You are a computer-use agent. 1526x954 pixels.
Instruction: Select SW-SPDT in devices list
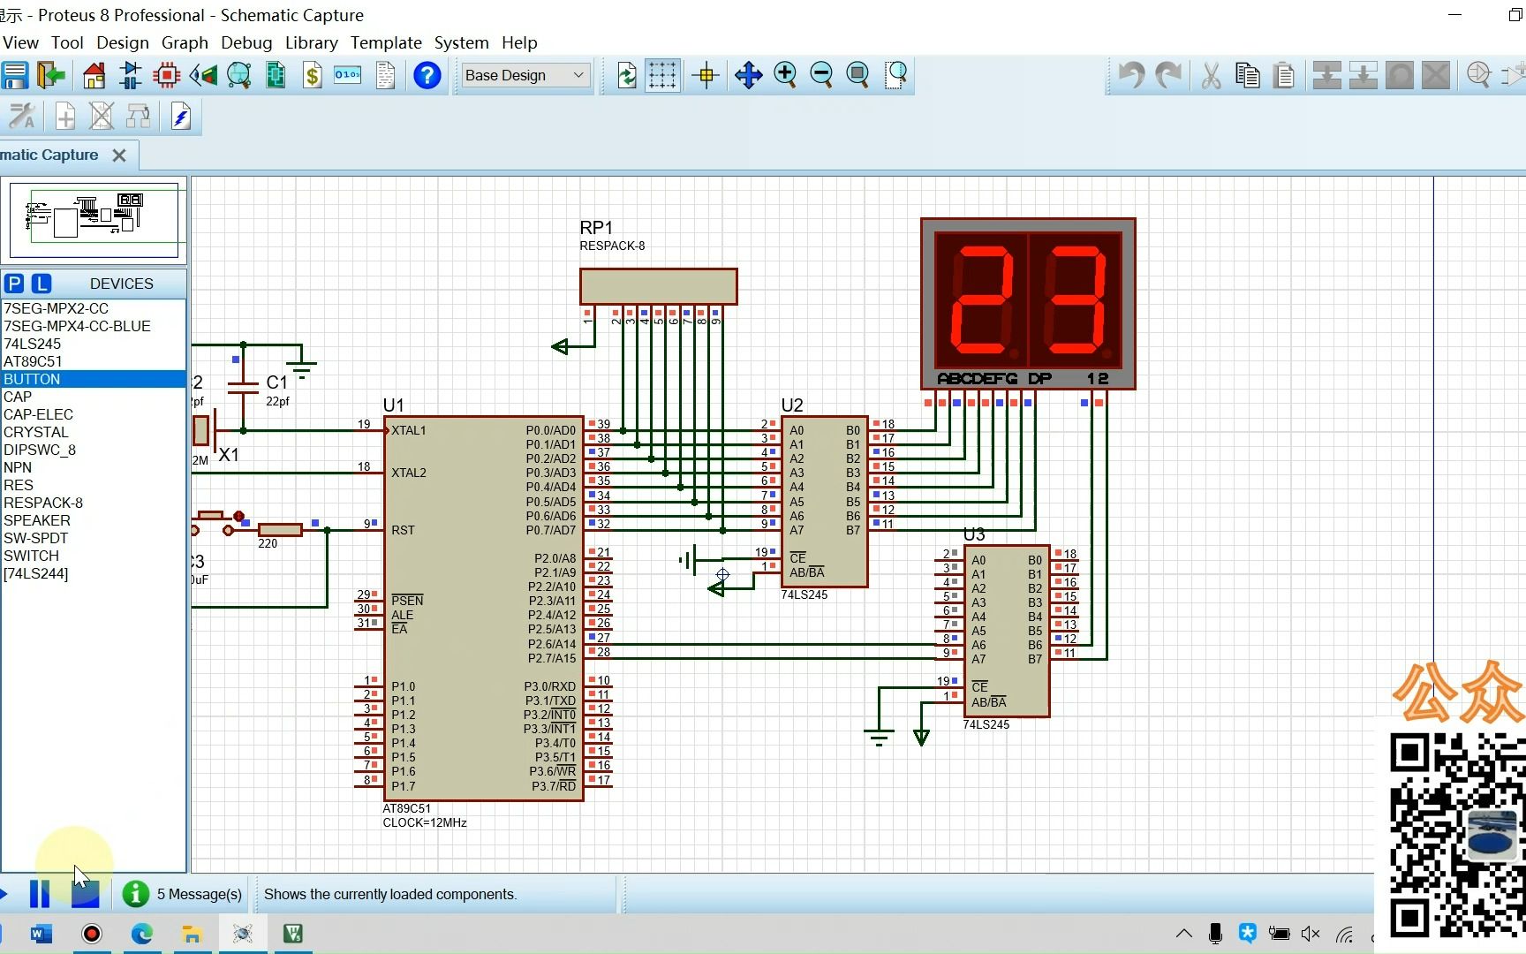pyautogui.click(x=94, y=538)
